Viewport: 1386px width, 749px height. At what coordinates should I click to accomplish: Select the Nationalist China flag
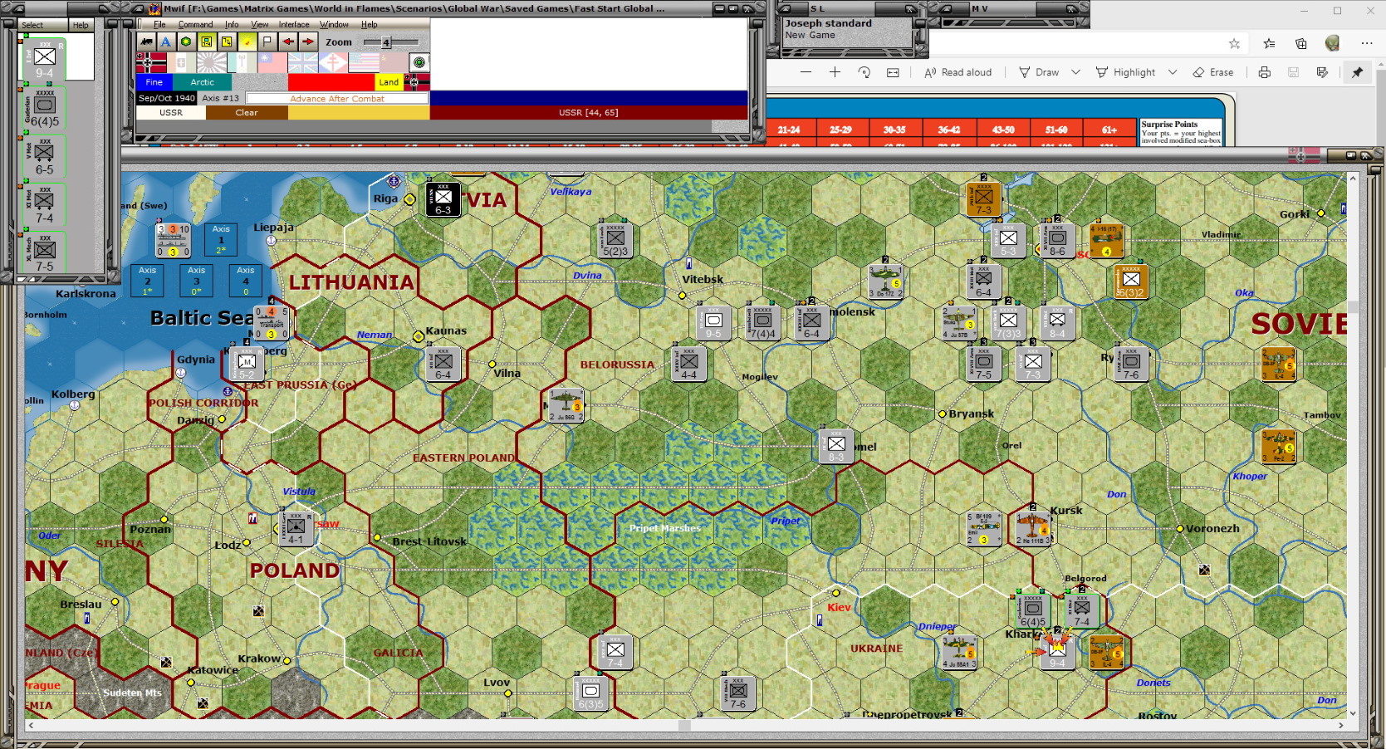coord(272,63)
